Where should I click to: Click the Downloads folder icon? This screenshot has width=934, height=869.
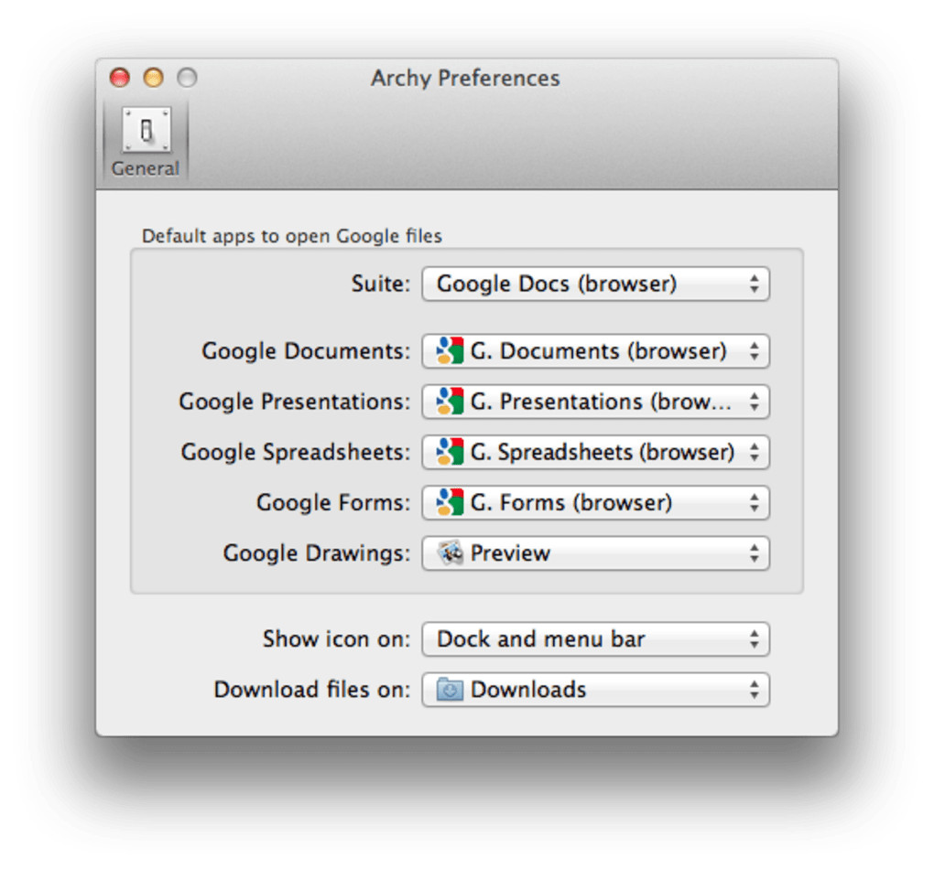point(450,690)
